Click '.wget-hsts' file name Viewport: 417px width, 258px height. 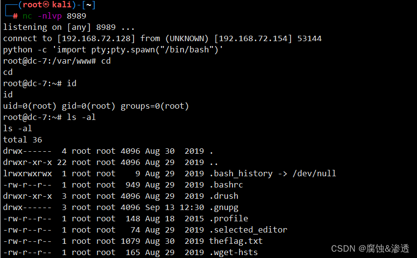tap(234, 252)
